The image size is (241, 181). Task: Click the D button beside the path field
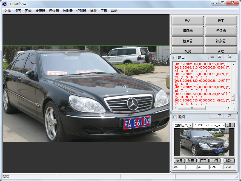pos(228,125)
